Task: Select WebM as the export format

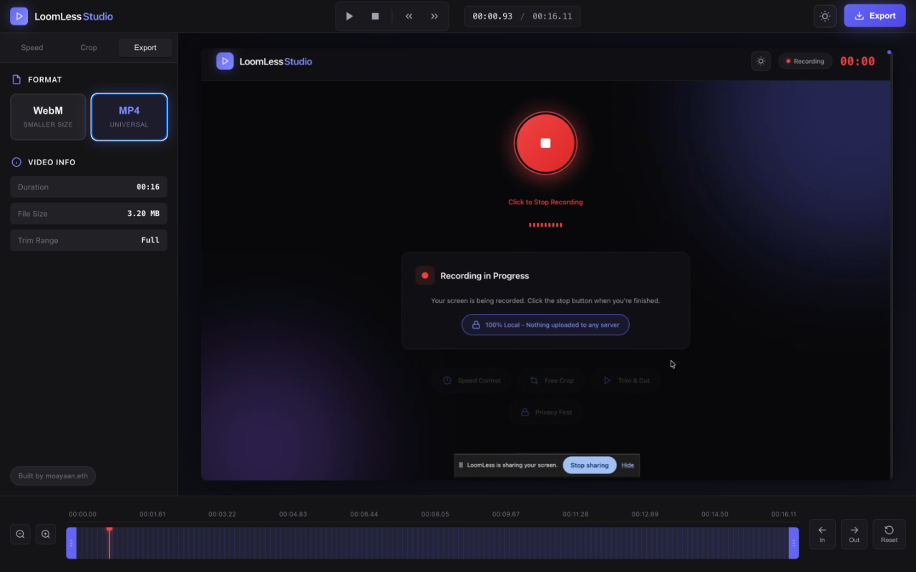Action: [48, 117]
